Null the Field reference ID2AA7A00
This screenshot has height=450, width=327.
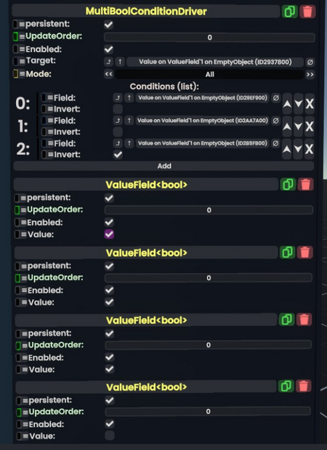click(275, 120)
